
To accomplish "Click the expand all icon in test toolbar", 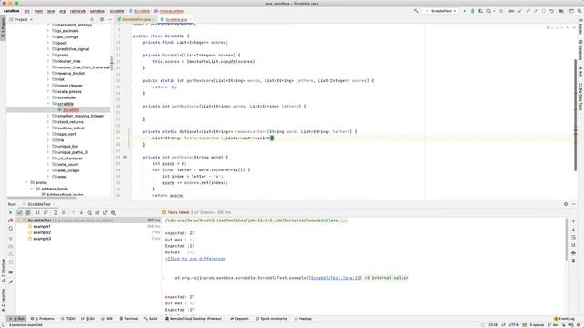I will [x=56, y=212].
